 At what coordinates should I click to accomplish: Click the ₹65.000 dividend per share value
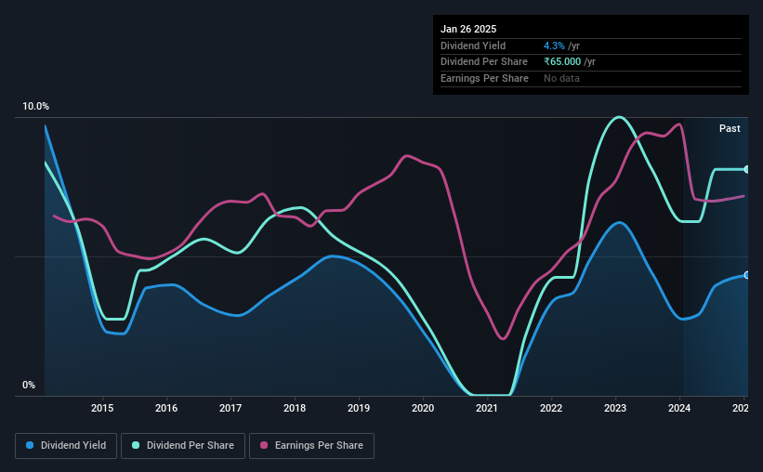tap(562, 62)
